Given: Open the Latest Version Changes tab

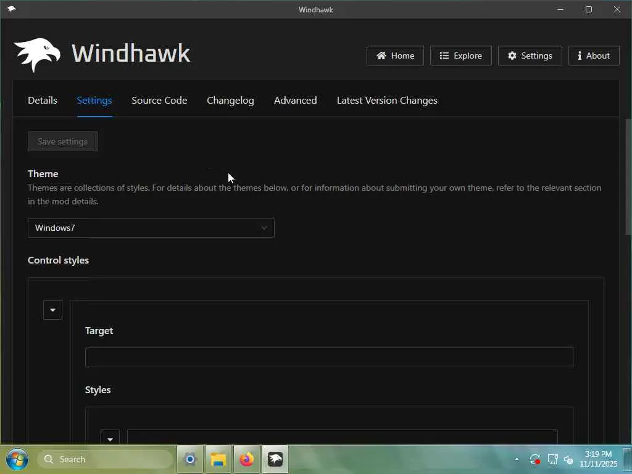Looking at the screenshot, I should 387,101.
